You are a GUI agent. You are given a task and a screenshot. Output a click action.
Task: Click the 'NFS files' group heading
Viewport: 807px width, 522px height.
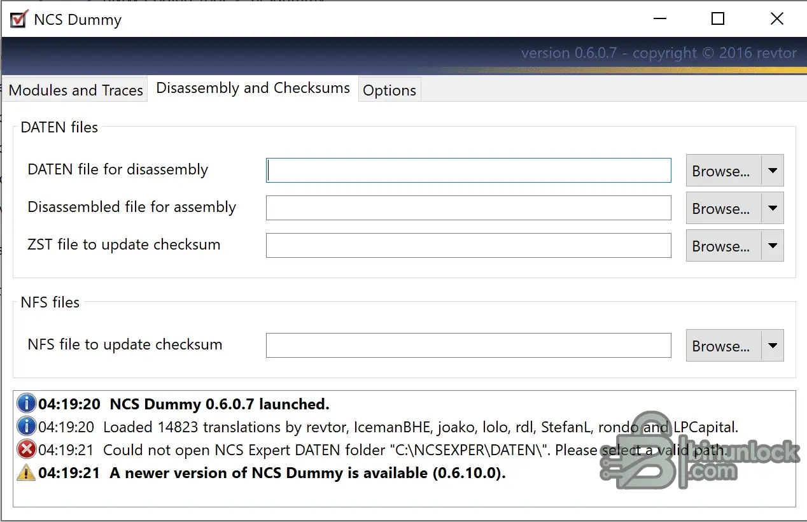50,302
